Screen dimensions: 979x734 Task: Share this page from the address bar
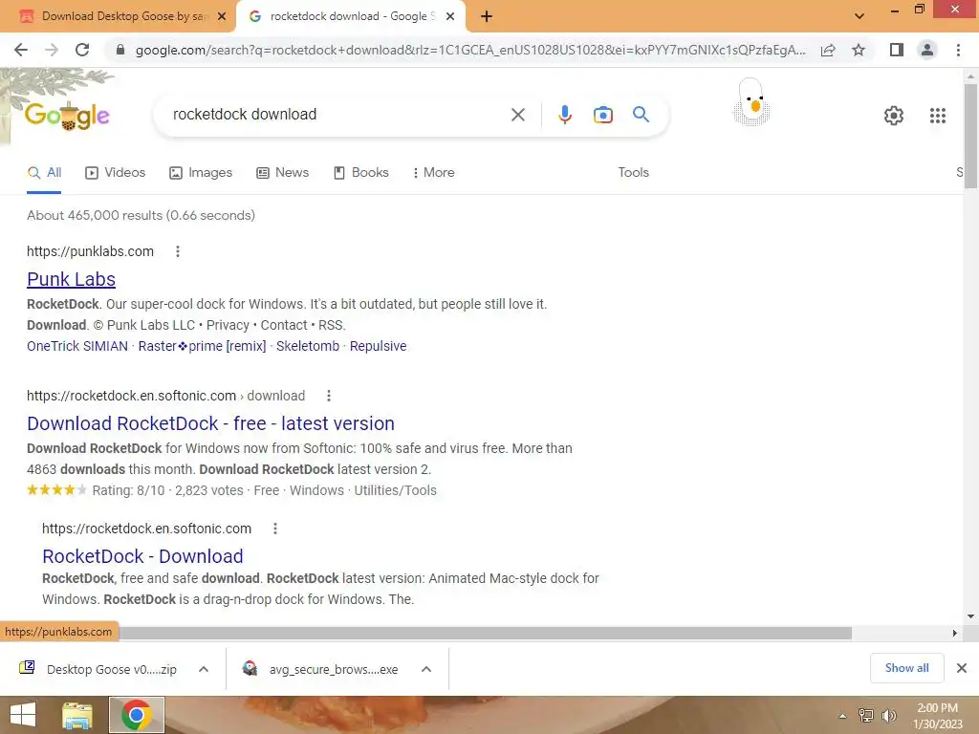coord(828,50)
